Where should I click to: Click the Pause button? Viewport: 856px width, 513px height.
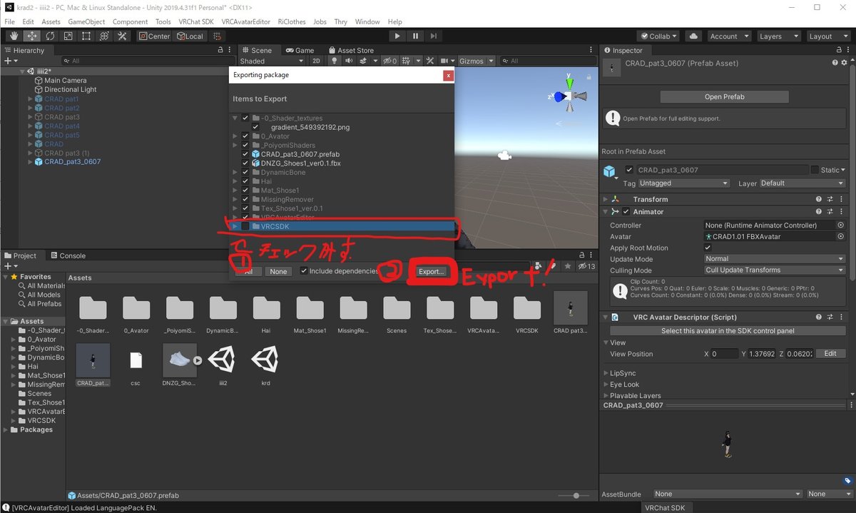click(x=416, y=36)
